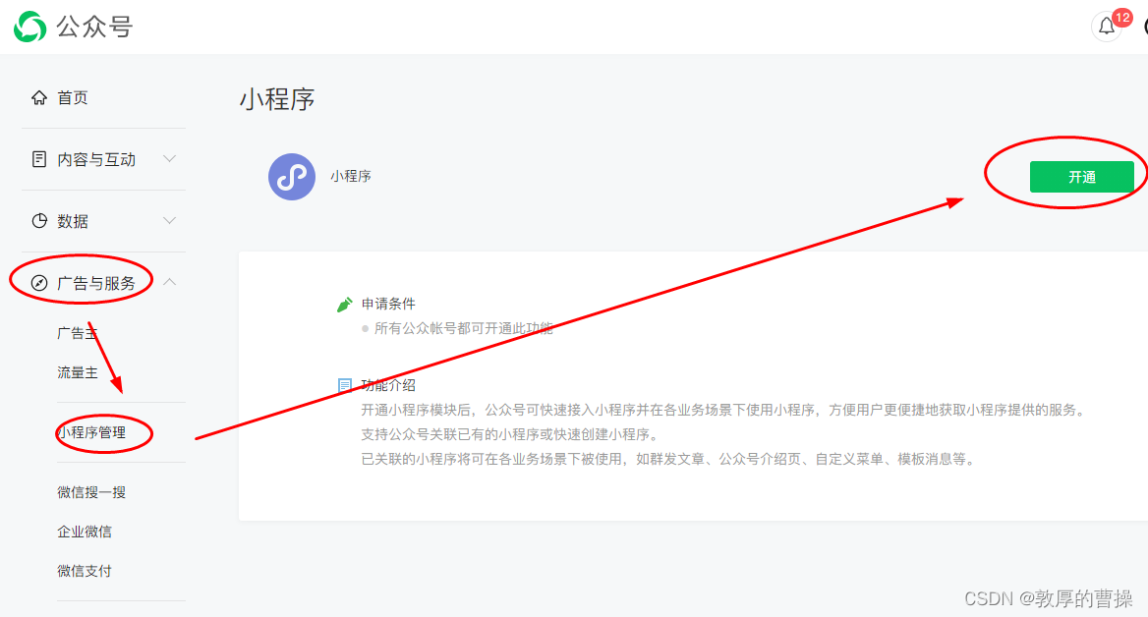The height and width of the screenshot is (617, 1148).
Task: Click the 小程序 page heading
Action: coord(277,99)
